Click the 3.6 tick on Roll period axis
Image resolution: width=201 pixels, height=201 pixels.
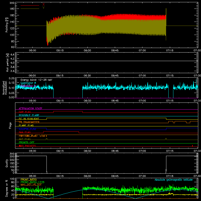(12, 71)
